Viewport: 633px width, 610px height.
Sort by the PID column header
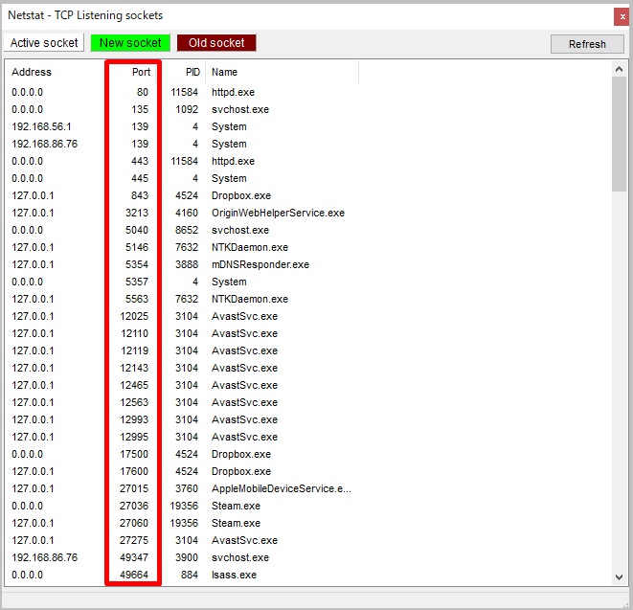183,72
